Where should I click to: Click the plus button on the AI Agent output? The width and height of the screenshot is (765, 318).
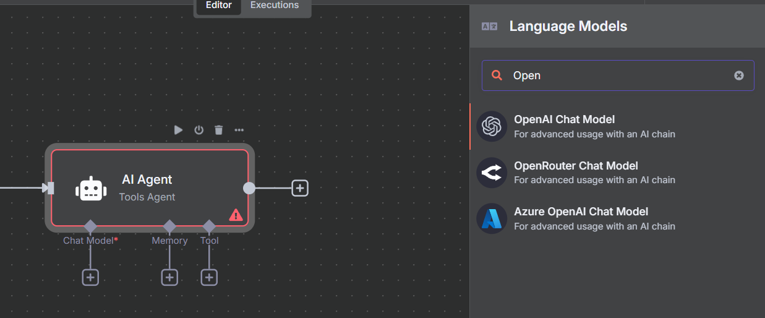point(300,187)
